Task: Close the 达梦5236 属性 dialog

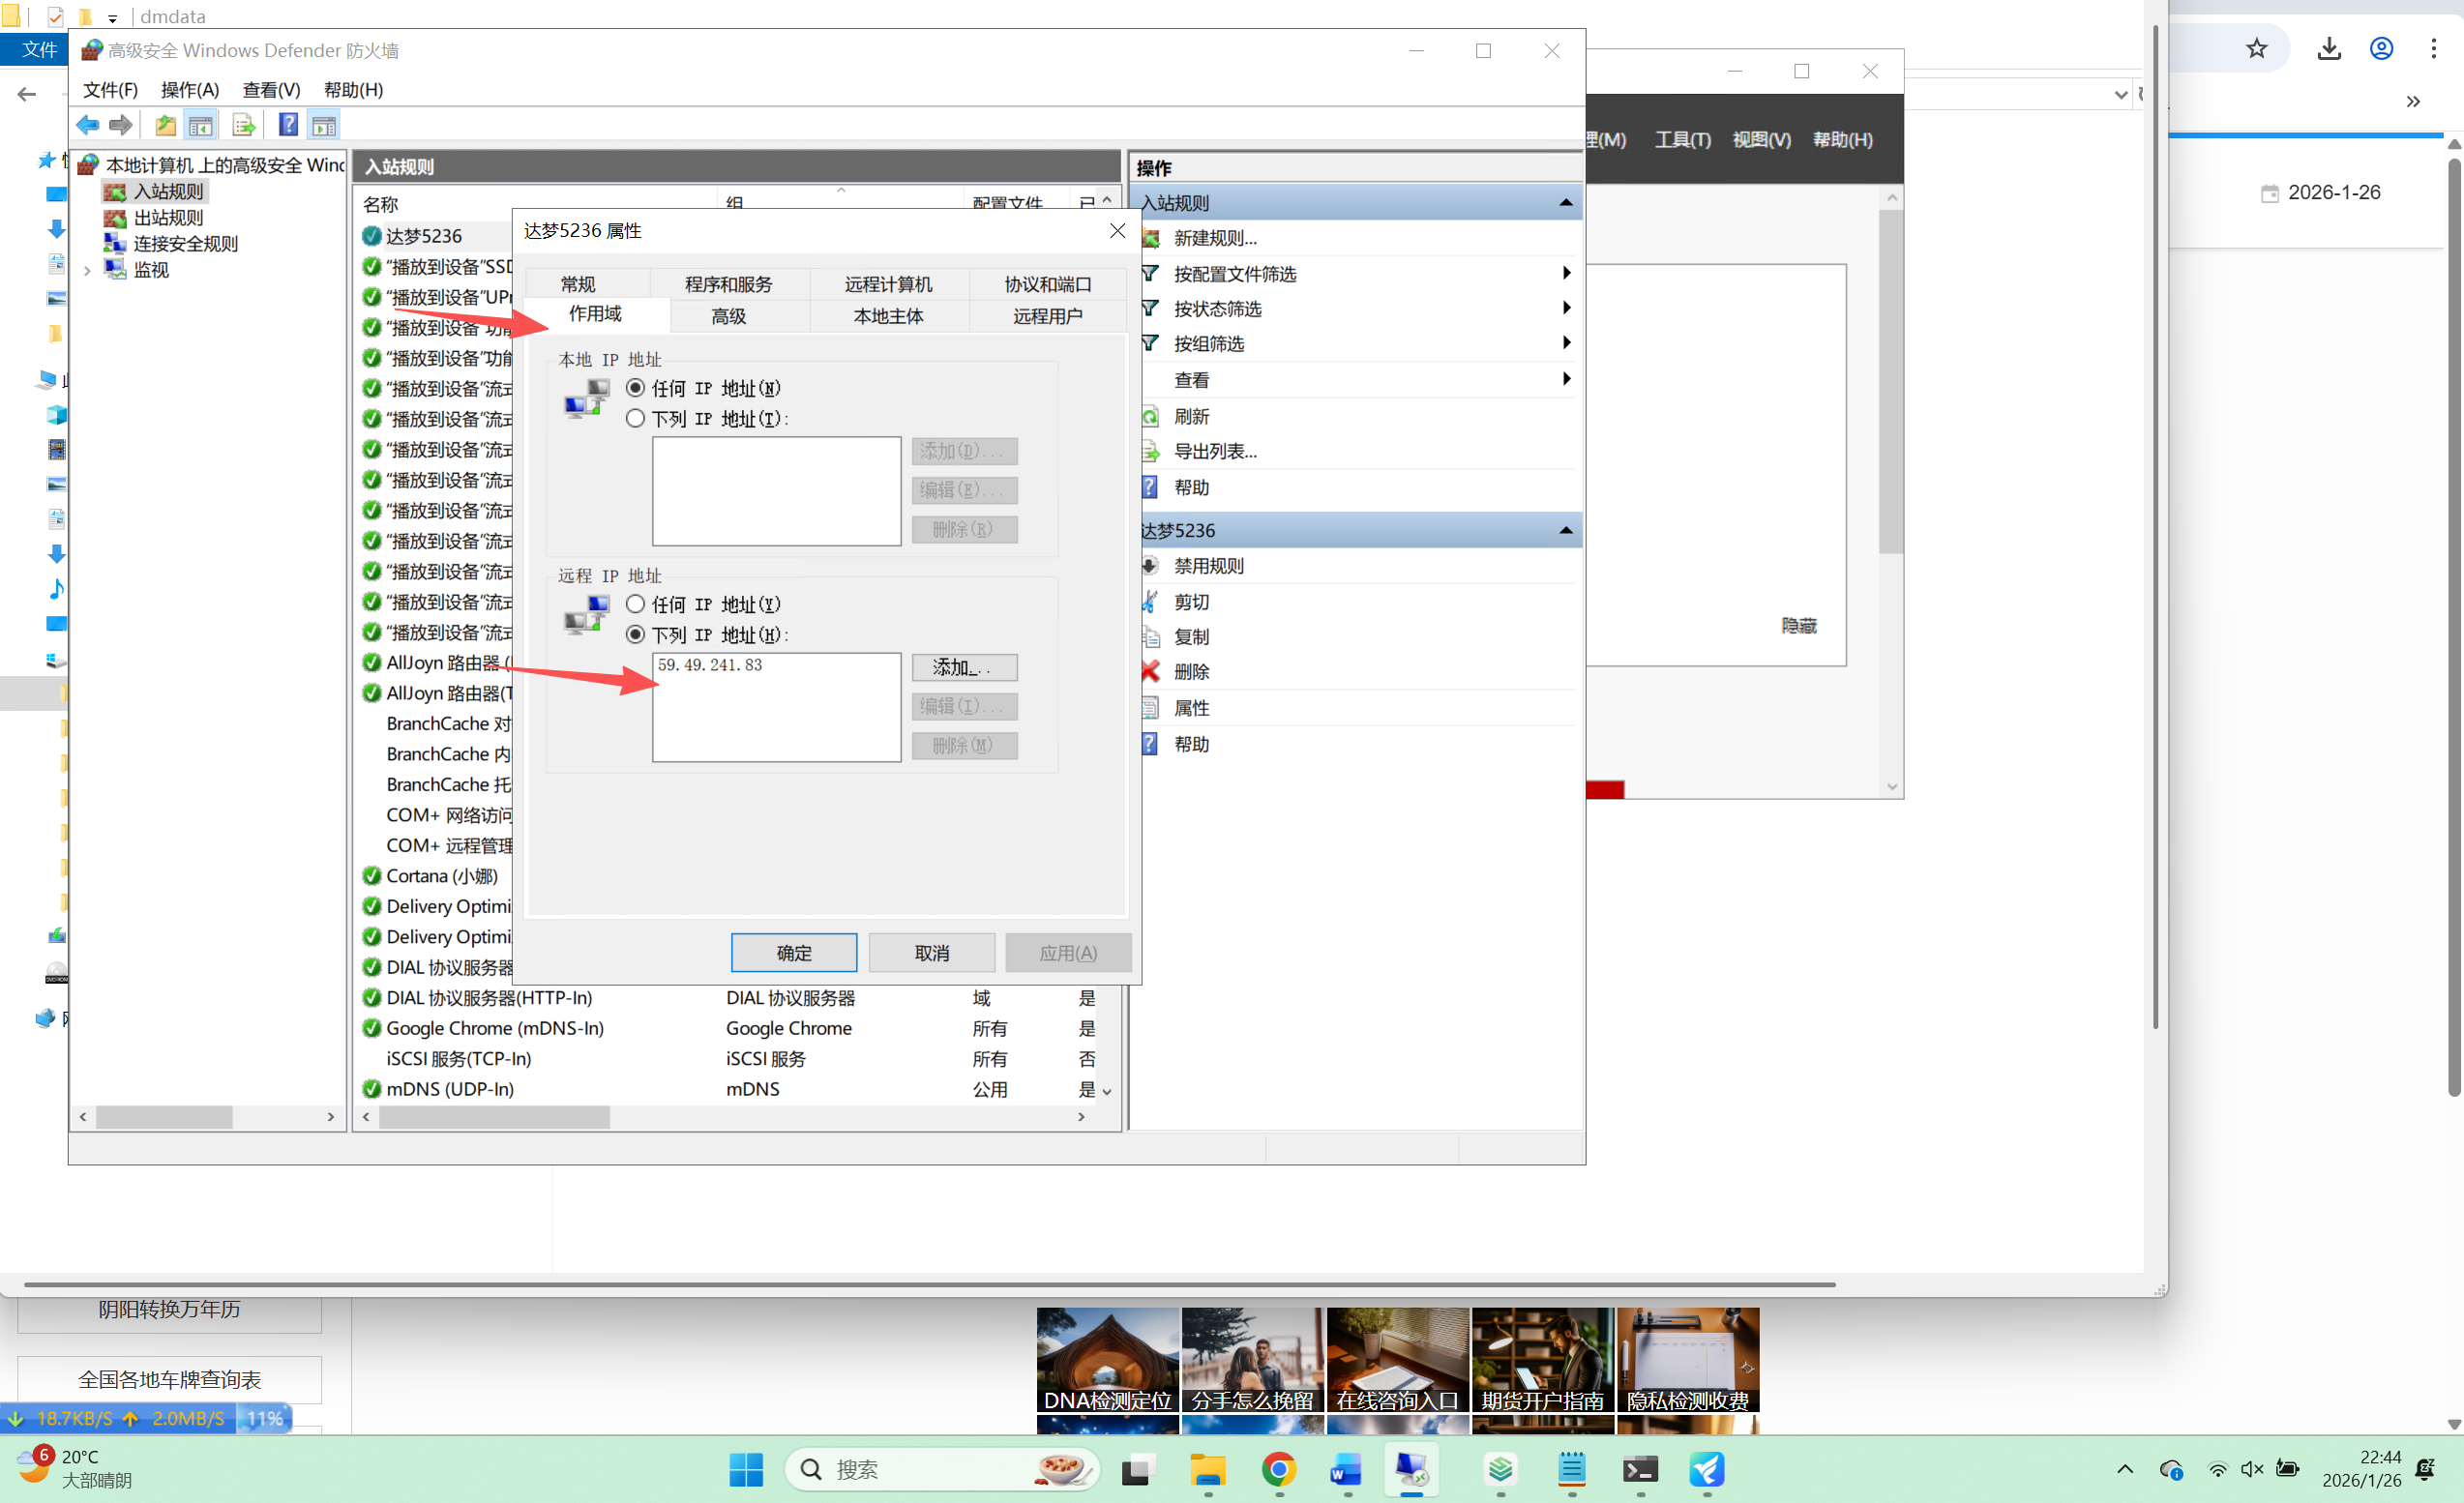Action: pos(1118,231)
